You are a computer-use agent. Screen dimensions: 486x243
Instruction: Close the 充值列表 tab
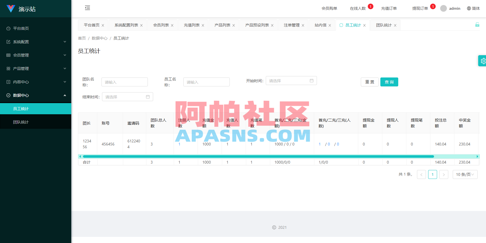pos(203,25)
